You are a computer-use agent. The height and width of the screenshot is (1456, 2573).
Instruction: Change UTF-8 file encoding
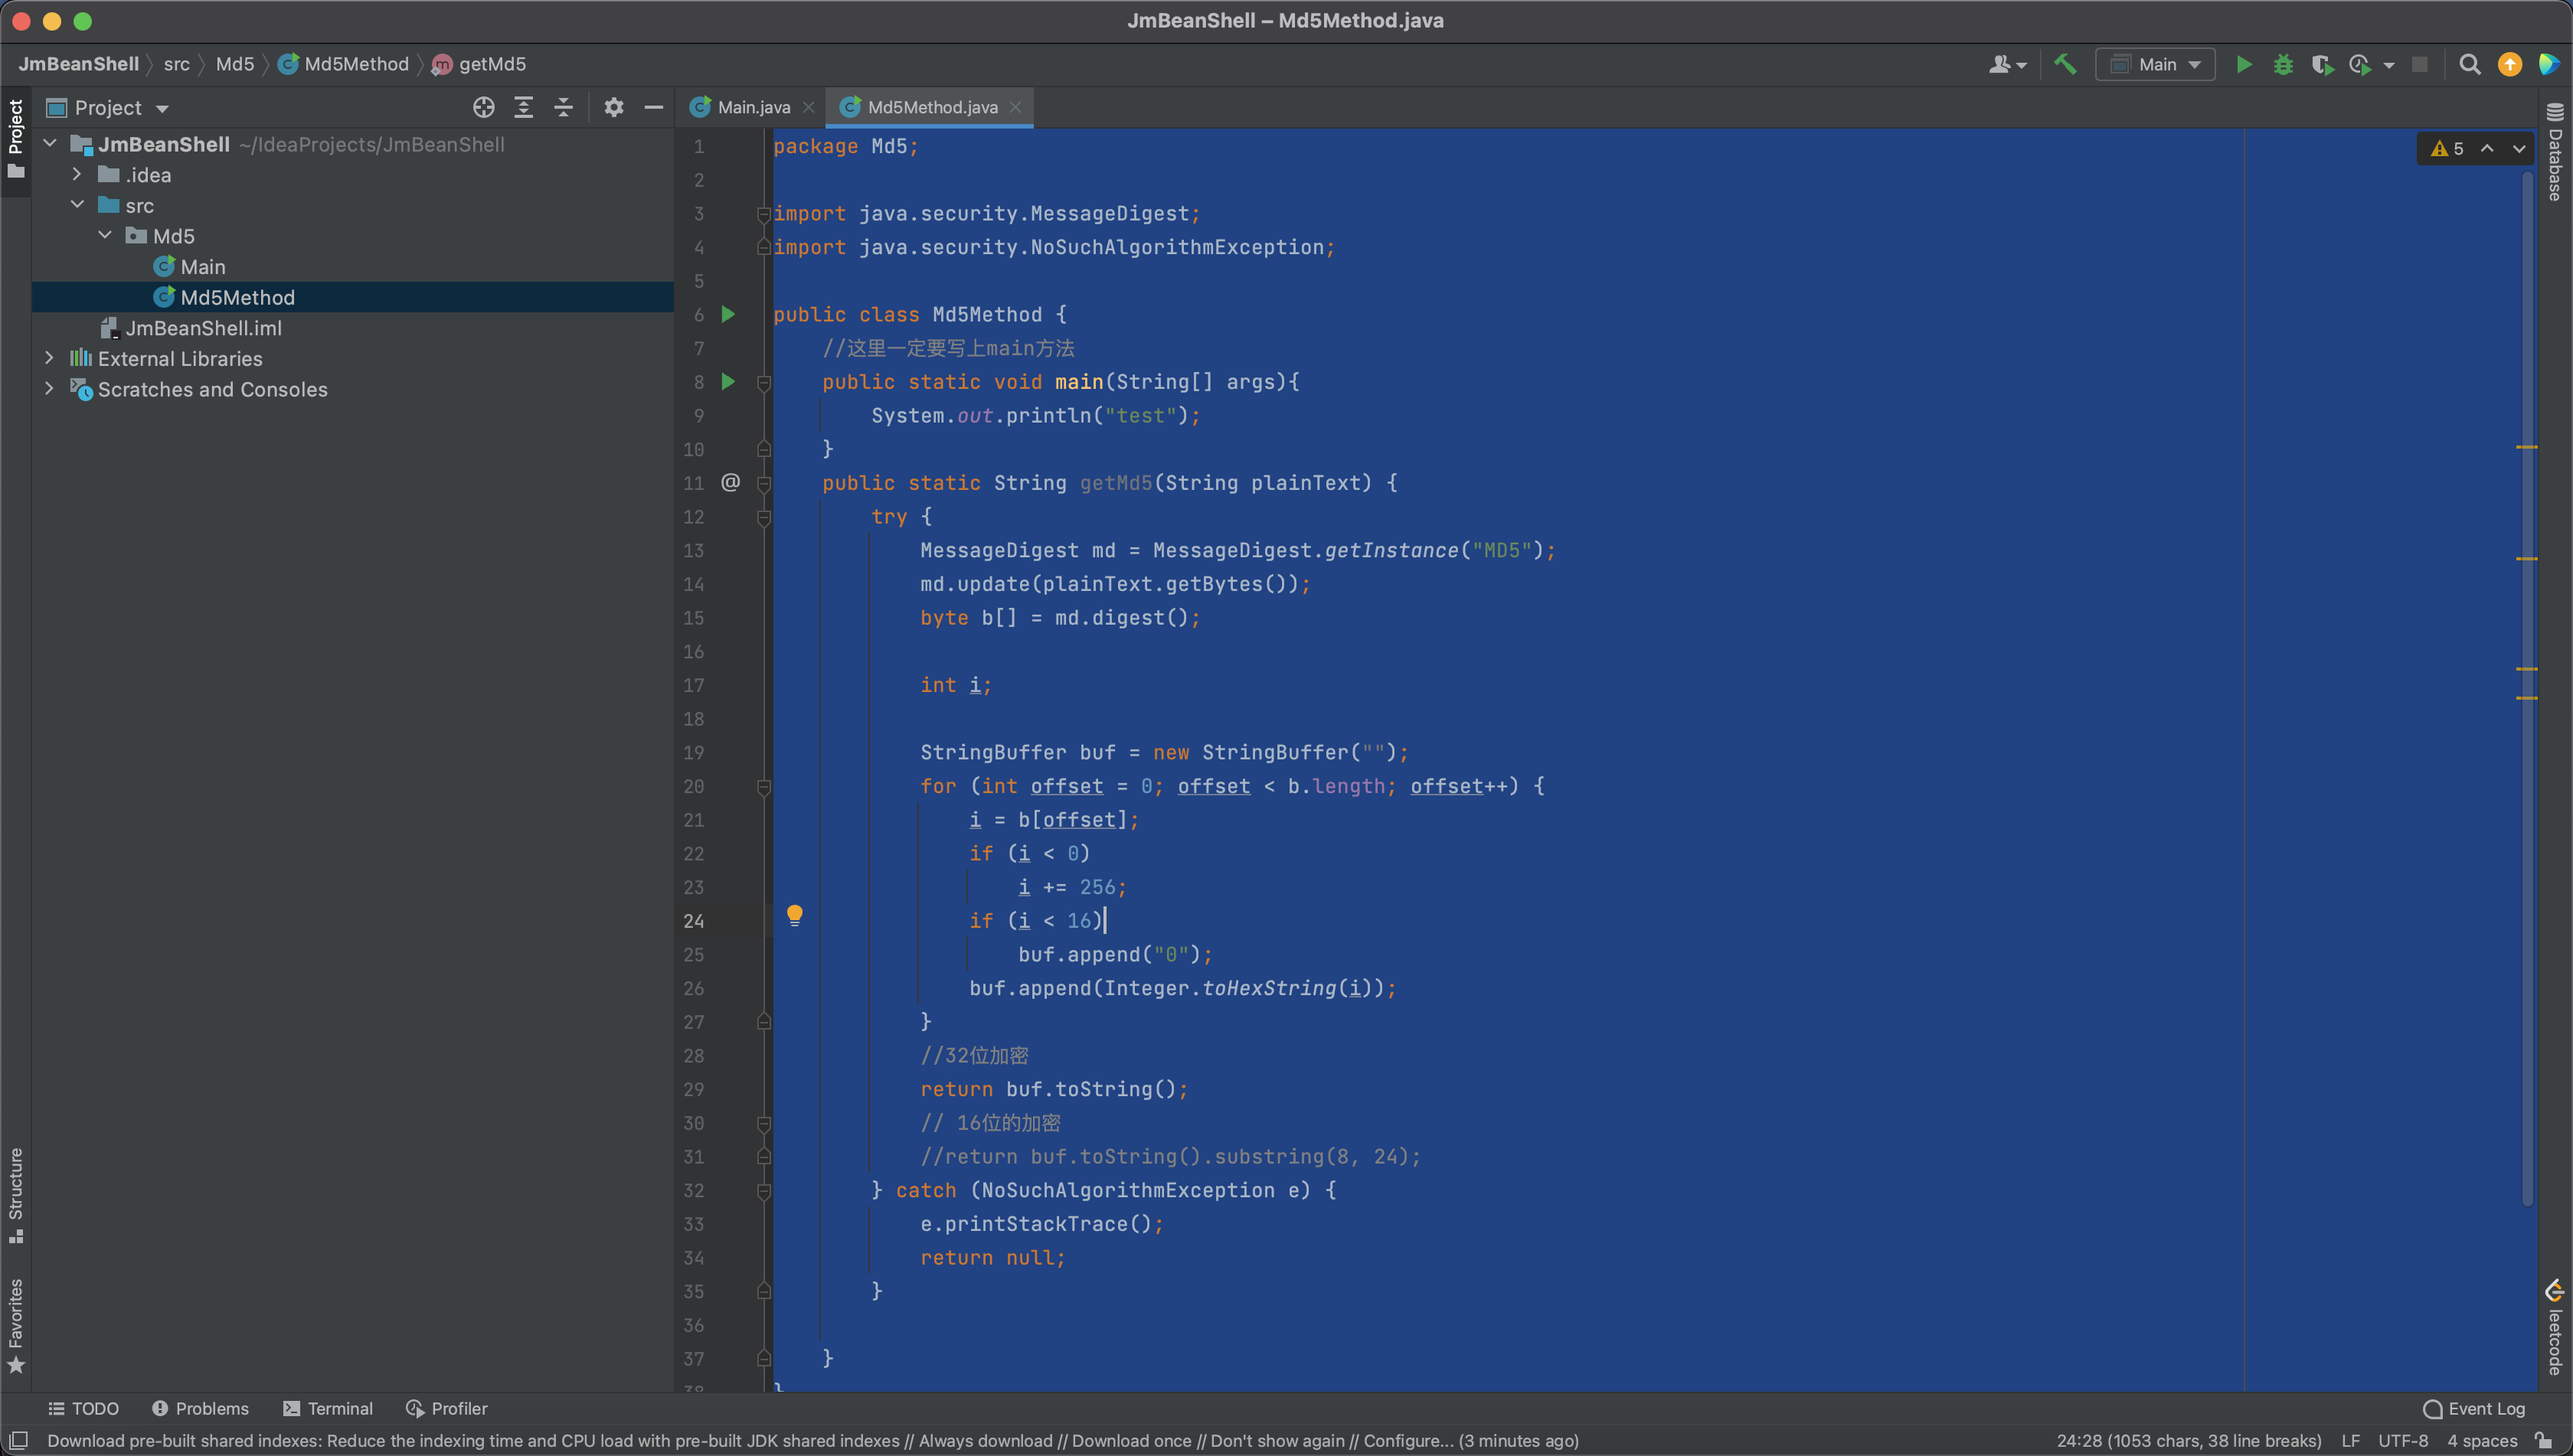coord(2403,1440)
